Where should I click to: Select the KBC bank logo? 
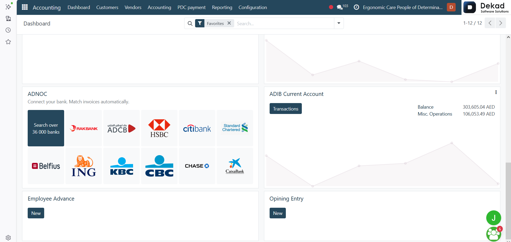point(121,166)
